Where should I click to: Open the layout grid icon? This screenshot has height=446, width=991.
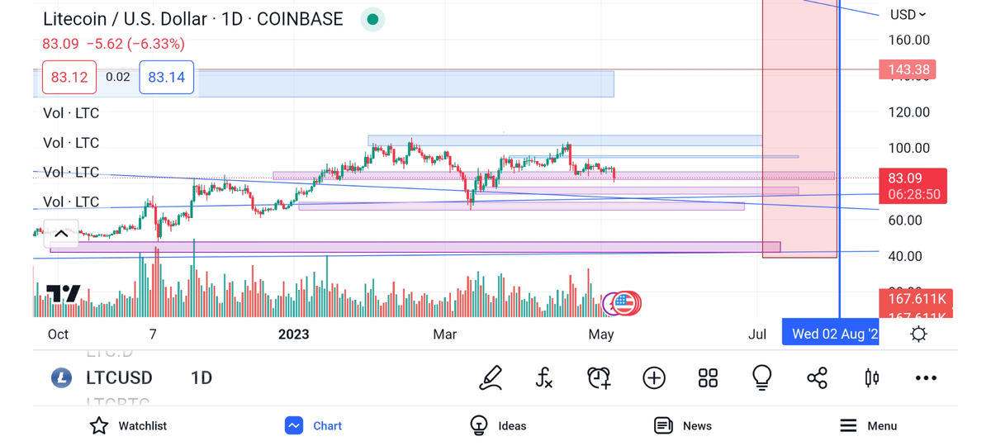click(x=708, y=378)
